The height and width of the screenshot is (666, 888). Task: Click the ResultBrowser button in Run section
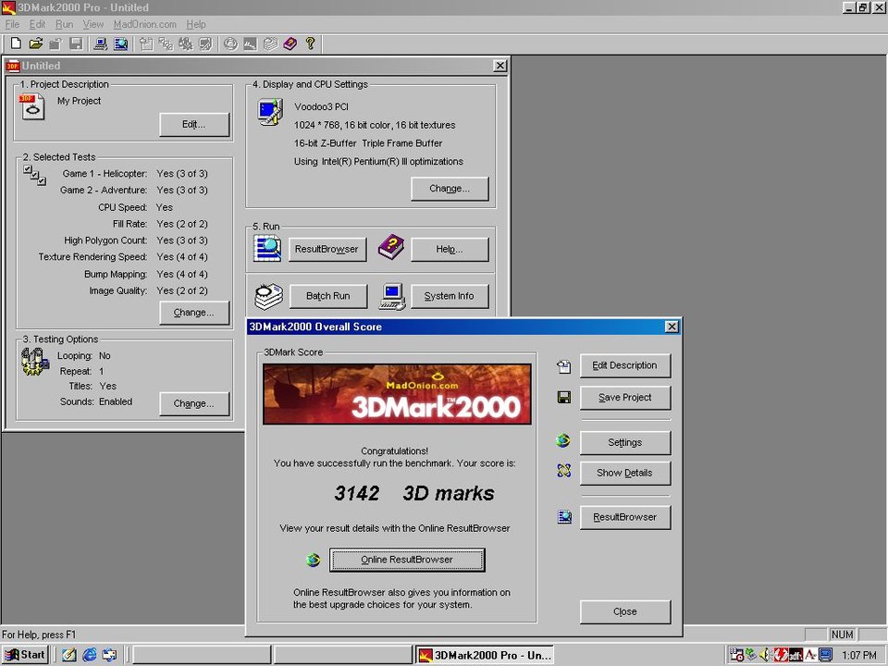tap(327, 249)
